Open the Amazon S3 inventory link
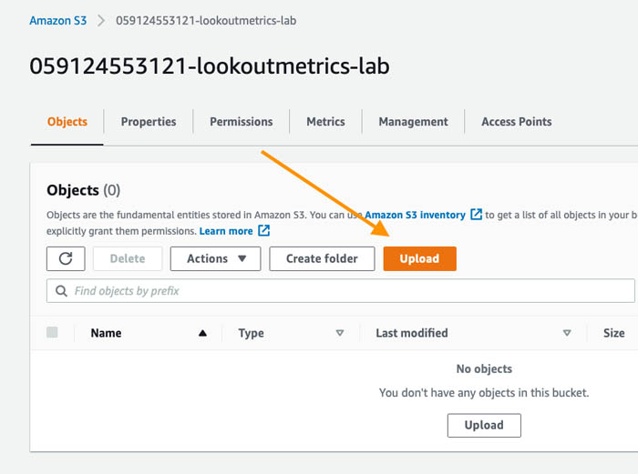The width and height of the screenshot is (638, 474). point(415,215)
